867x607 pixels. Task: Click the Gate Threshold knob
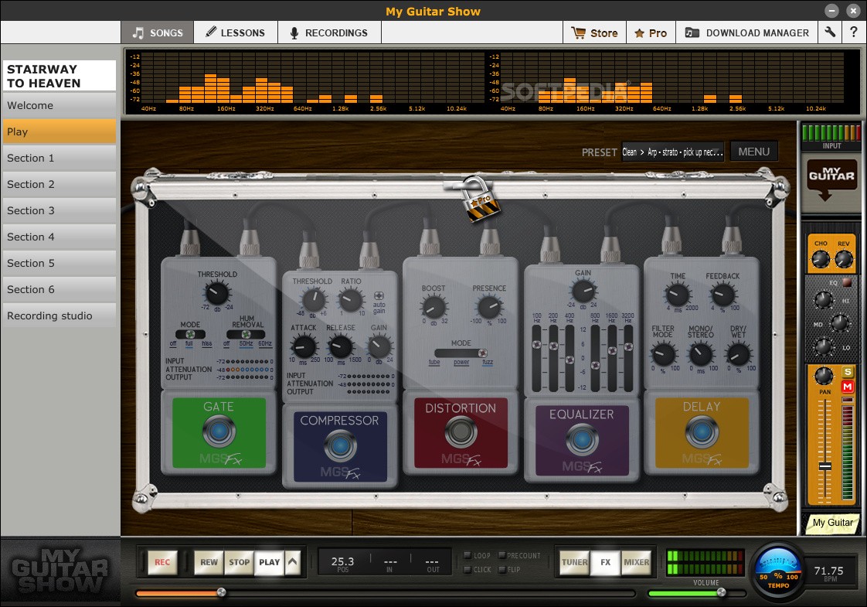(x=217, y=293)
